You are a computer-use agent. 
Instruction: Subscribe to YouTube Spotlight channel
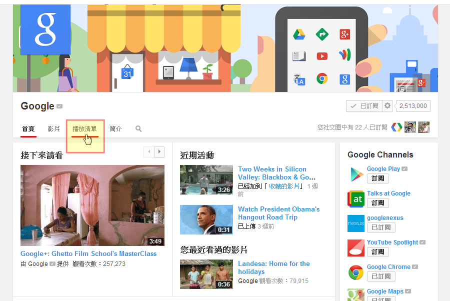point(377,252)
